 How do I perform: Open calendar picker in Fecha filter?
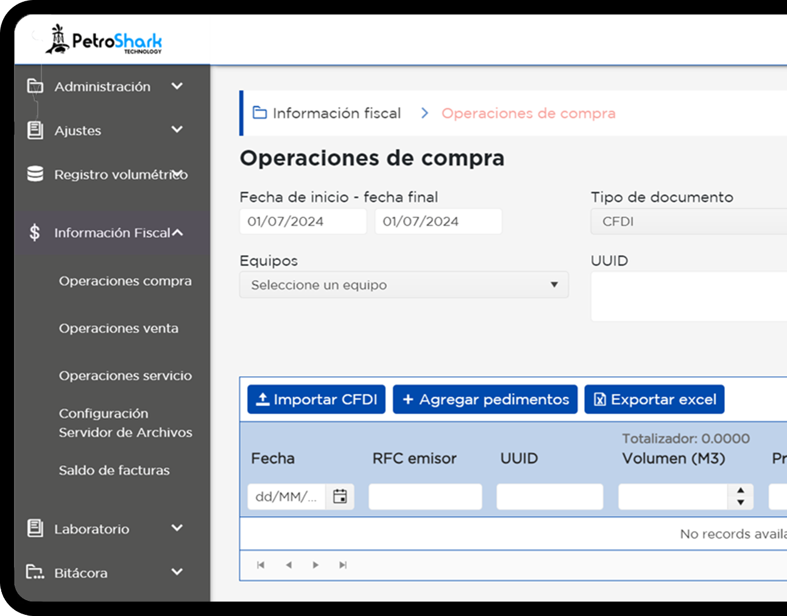[340, 497]
